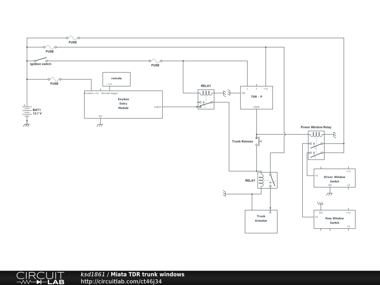Click the fuse feeding Keyless Entry constant +12
Viewport: 380px width, 285px height.
point(55,79)
